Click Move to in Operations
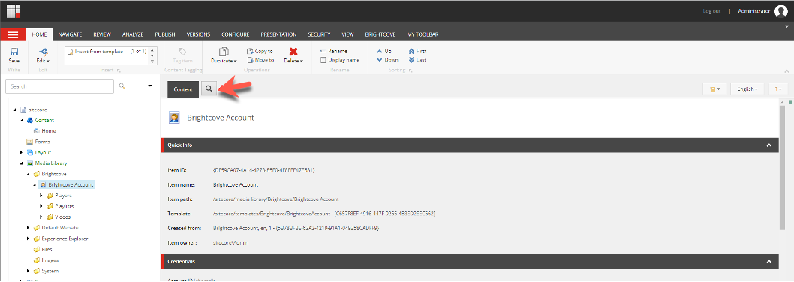 (x=260, y=60)
